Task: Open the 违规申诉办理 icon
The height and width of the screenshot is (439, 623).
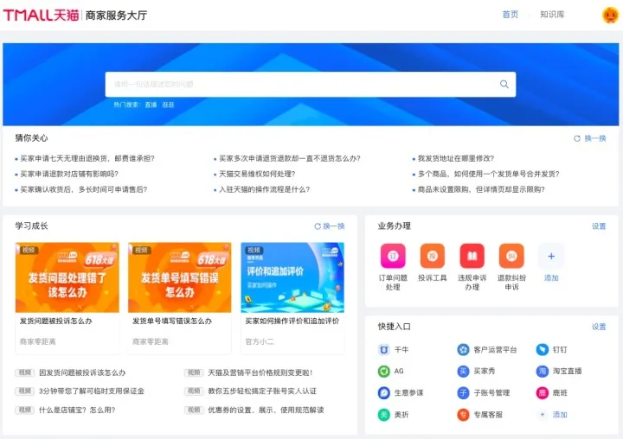Action: coord(472,256)
